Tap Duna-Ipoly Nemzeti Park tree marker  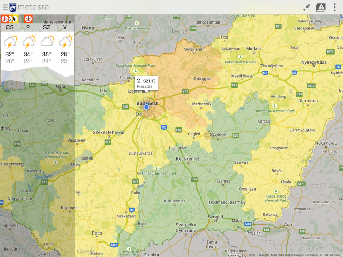click(x=136, y=71)
